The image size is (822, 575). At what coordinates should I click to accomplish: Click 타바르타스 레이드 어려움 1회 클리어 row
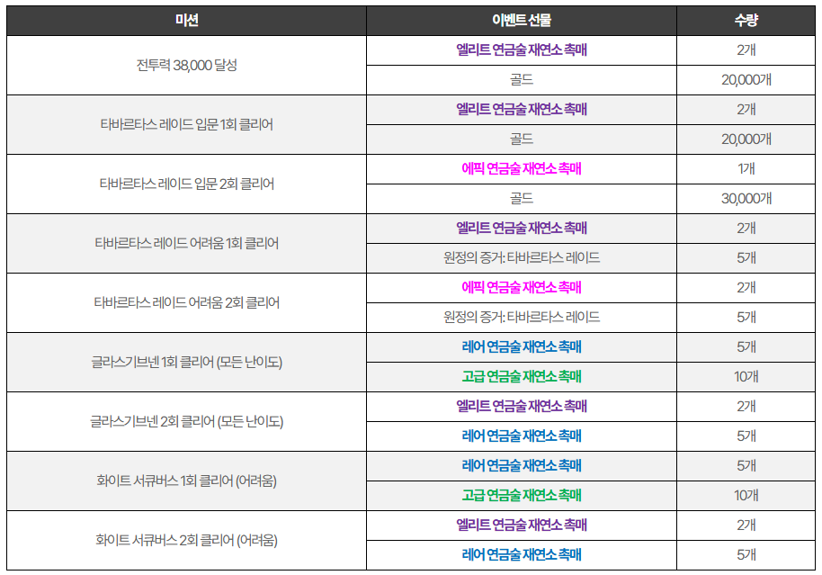pos(186,243)
